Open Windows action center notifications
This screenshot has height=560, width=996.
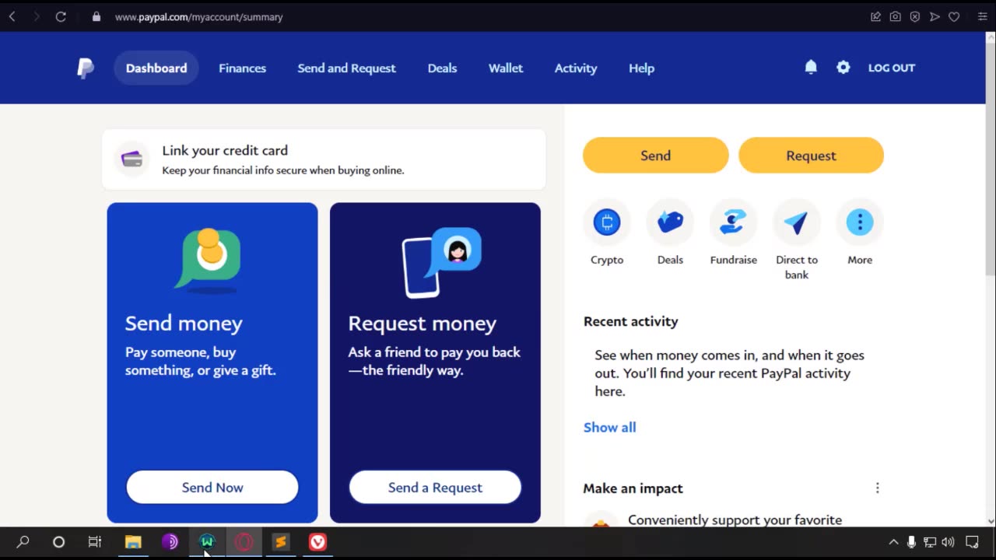tap(972, 542)
